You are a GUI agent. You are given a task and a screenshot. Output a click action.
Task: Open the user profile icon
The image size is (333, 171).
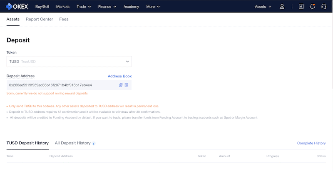coord(282,7)
